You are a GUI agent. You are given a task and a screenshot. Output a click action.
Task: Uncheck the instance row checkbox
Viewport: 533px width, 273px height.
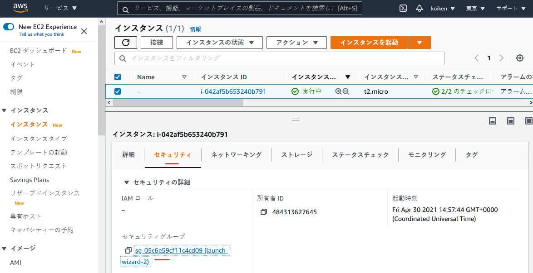pyautogui.click(x=118, y=91)
